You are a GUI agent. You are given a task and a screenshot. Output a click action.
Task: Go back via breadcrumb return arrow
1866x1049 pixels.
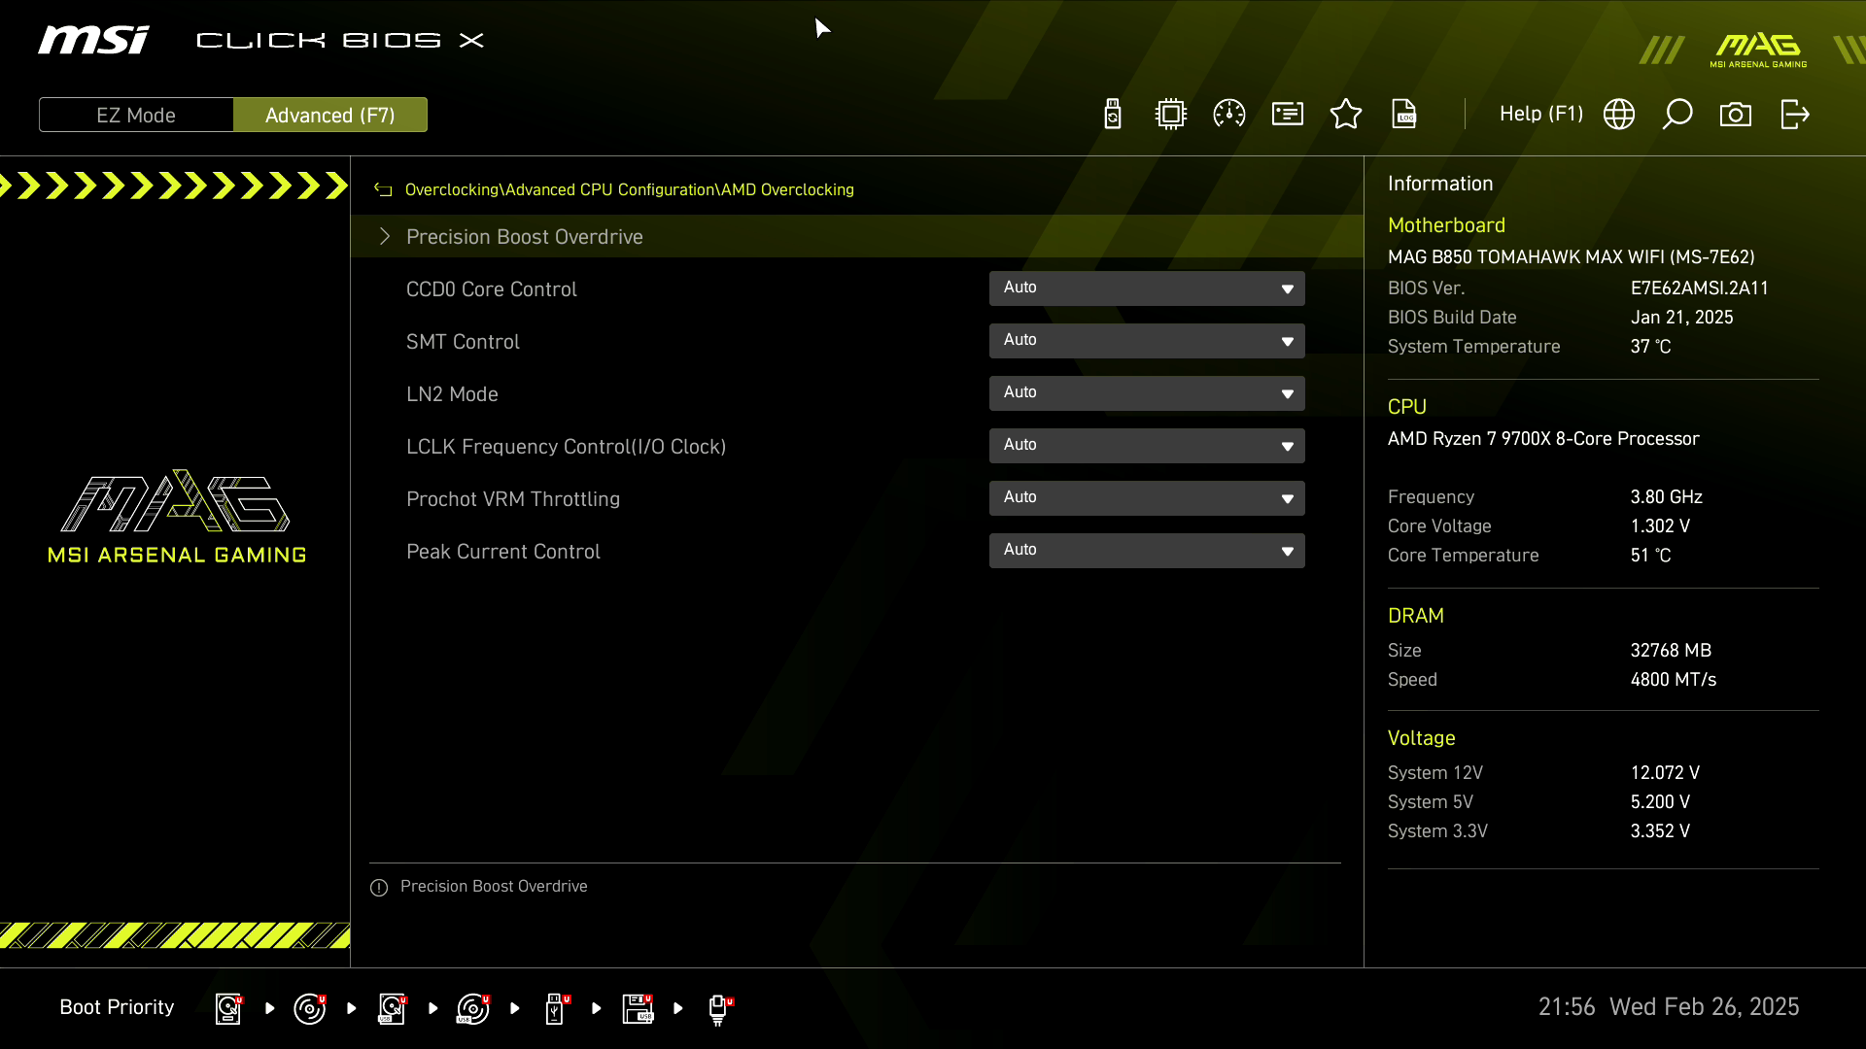383,190
